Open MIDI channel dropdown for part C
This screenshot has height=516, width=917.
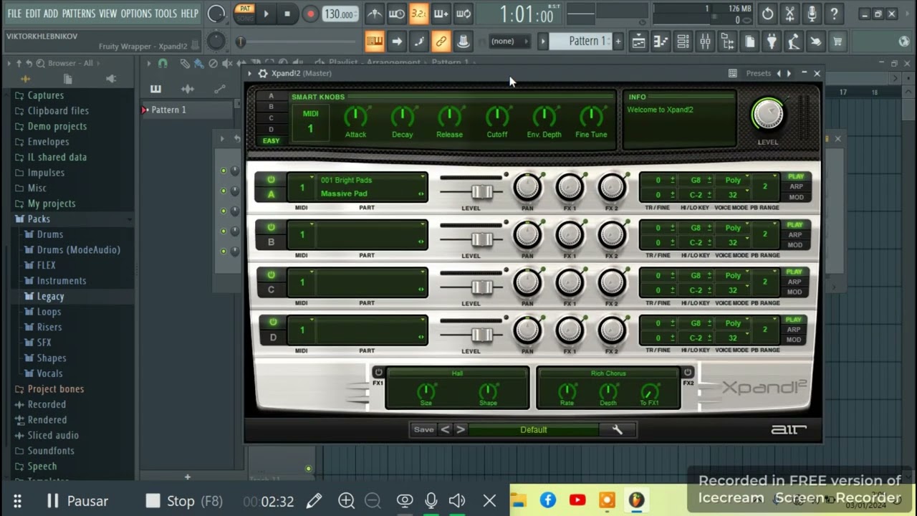(x=302, y=282)
